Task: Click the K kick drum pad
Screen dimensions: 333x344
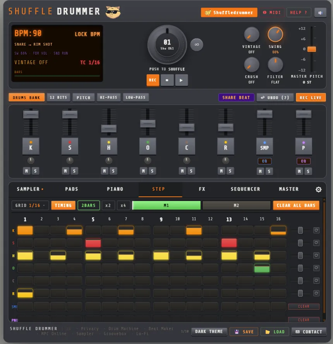Action: (31, 146)
